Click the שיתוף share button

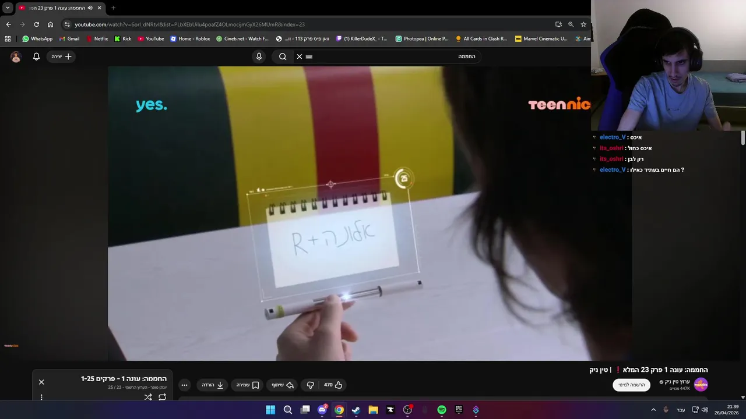click(283, 385)
